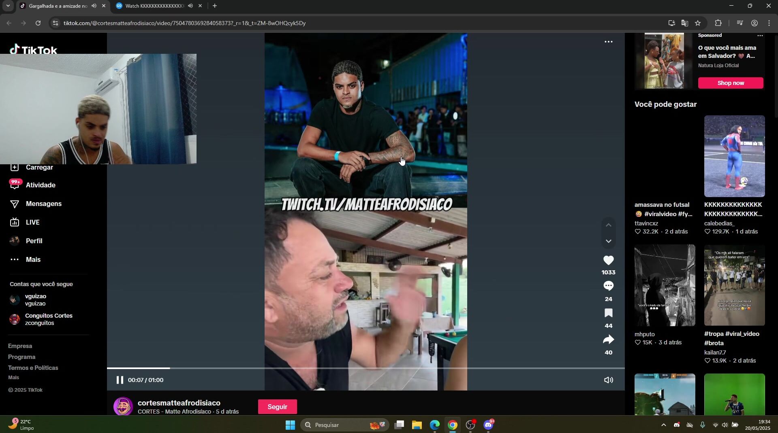Open calebedias_ spiderman video thumbnail
The height and width of the screenshot is (433, 778).
pyautogui.click(x=734, y=156)
